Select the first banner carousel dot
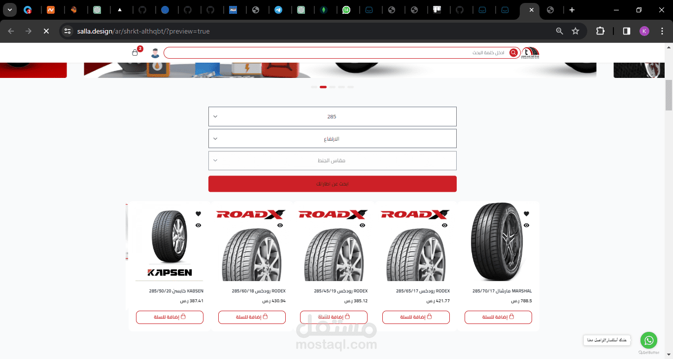673x359 pixels. pyautogui.click(x=314, y=87)
